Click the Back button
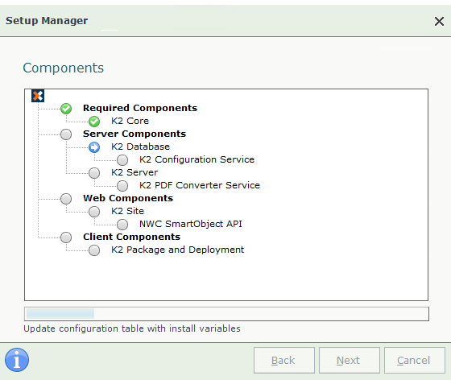 point(283,360)
